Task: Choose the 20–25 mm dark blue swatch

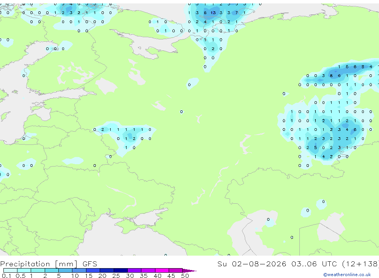Action: [107, 270]
